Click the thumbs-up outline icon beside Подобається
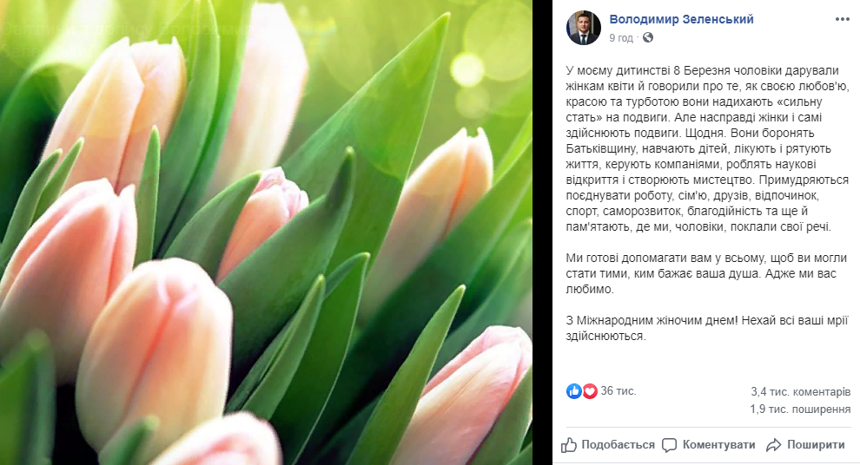 coord(569,445)
